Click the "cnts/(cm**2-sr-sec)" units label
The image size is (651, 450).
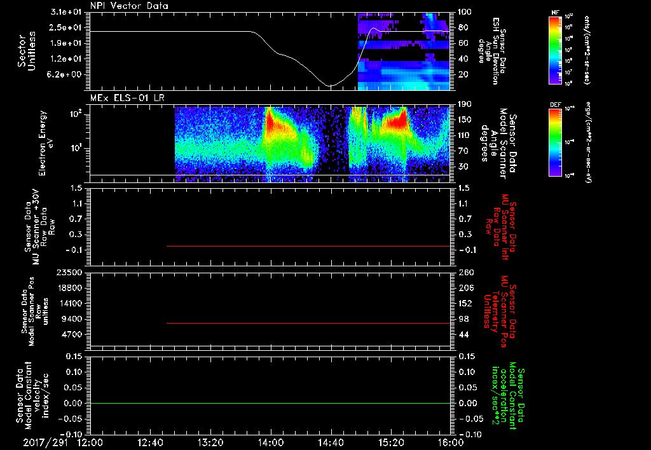click(587, 50)
